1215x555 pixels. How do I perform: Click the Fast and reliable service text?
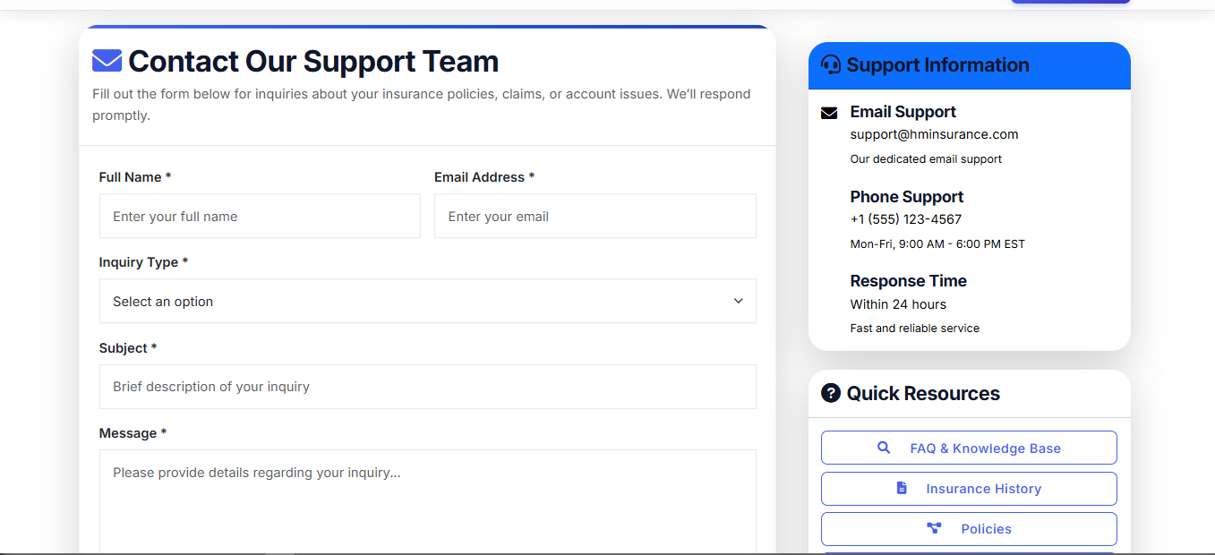(x=914, y=329)
